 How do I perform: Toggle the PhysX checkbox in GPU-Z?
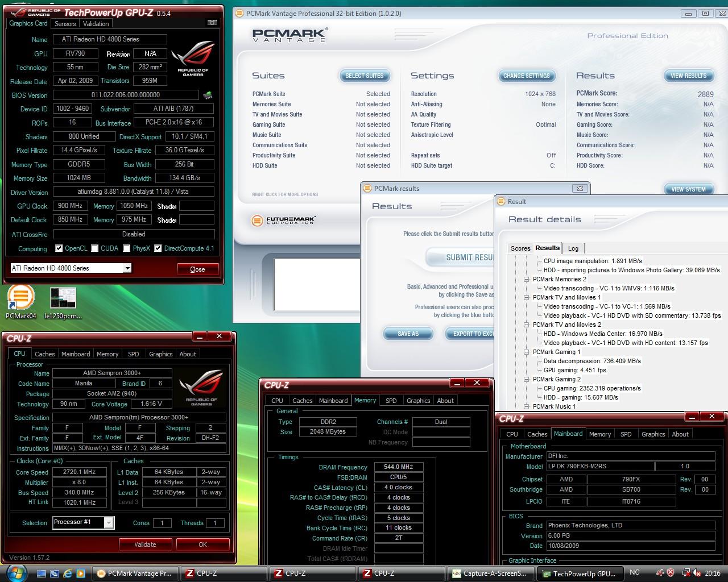(126, 248)
